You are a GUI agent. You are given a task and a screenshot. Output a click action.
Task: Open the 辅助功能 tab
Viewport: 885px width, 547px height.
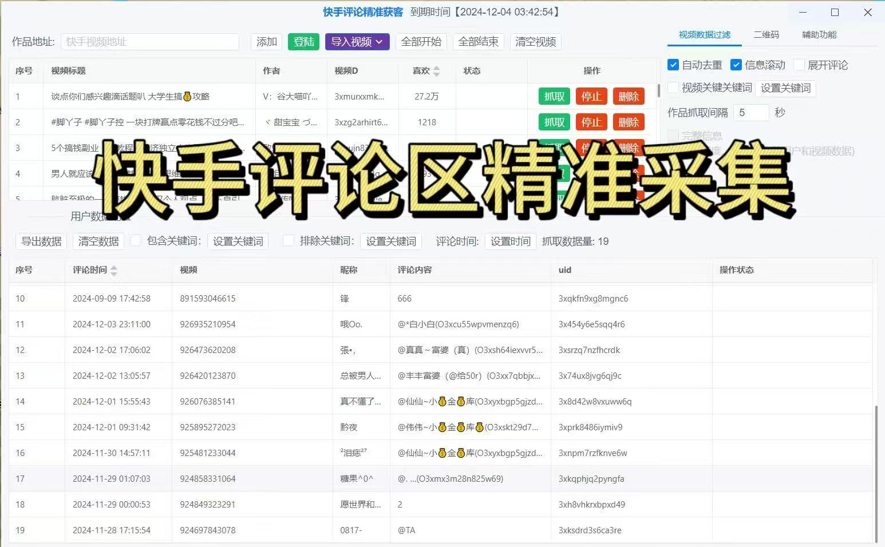(x=819, y=35)
